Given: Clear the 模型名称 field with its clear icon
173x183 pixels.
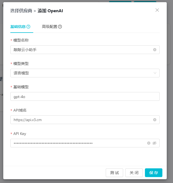Looking at the screenshot, I should point(155,50).
